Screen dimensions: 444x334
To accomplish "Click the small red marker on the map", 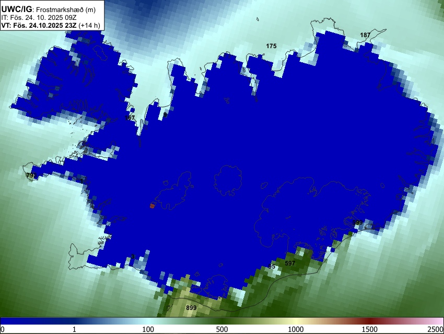I will click(152, 206).
